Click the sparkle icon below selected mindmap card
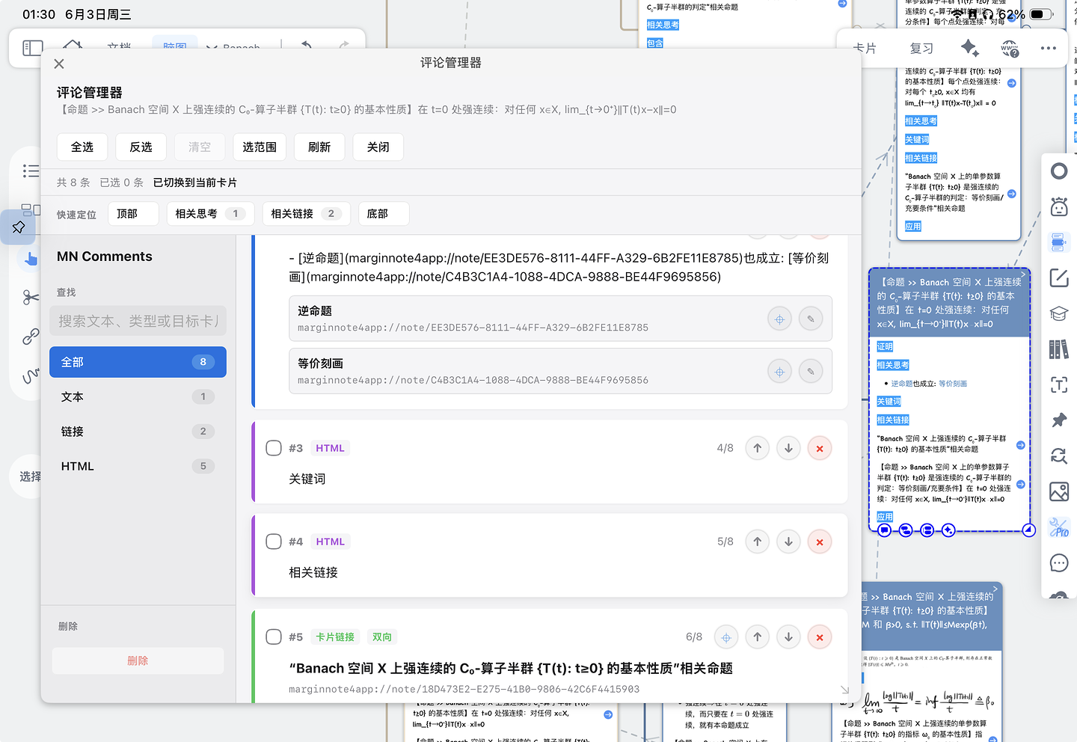The height and width of the screenshot is (742, 1077). pos(948,530)
